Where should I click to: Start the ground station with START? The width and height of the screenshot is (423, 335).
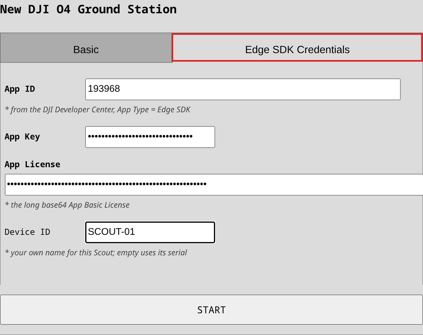click(211, 310)
